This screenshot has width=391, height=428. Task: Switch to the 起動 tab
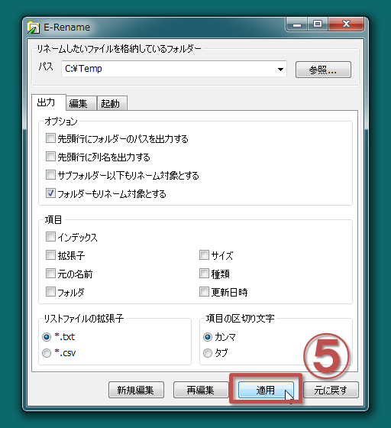click(112, 103)
